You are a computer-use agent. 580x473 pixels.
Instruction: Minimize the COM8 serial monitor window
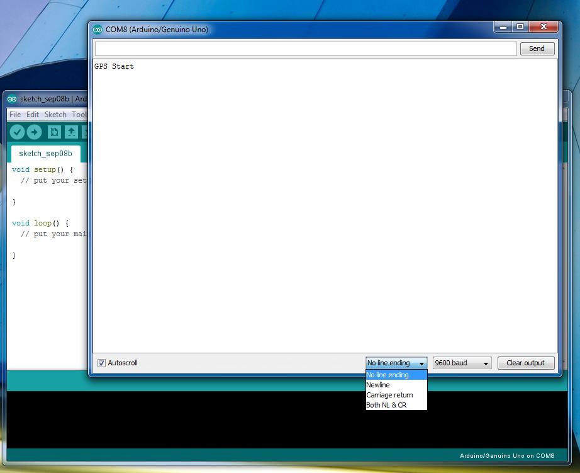coord(503,26)
